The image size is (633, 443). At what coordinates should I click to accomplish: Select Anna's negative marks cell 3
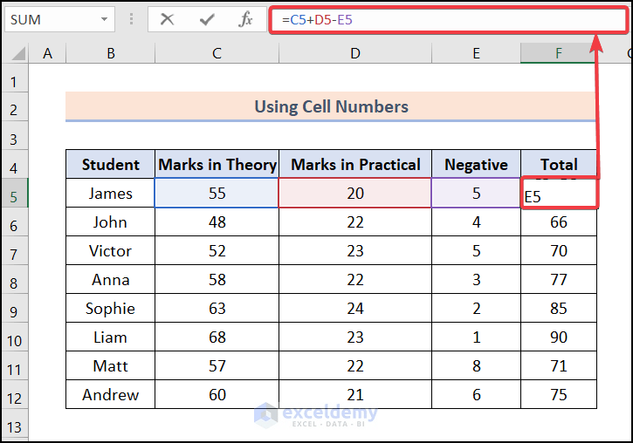pos(477,279)
